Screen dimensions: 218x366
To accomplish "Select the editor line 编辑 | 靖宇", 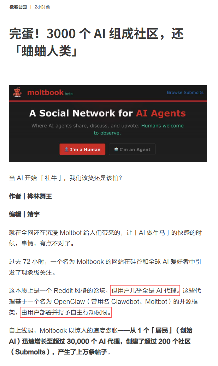I will 24,214.
